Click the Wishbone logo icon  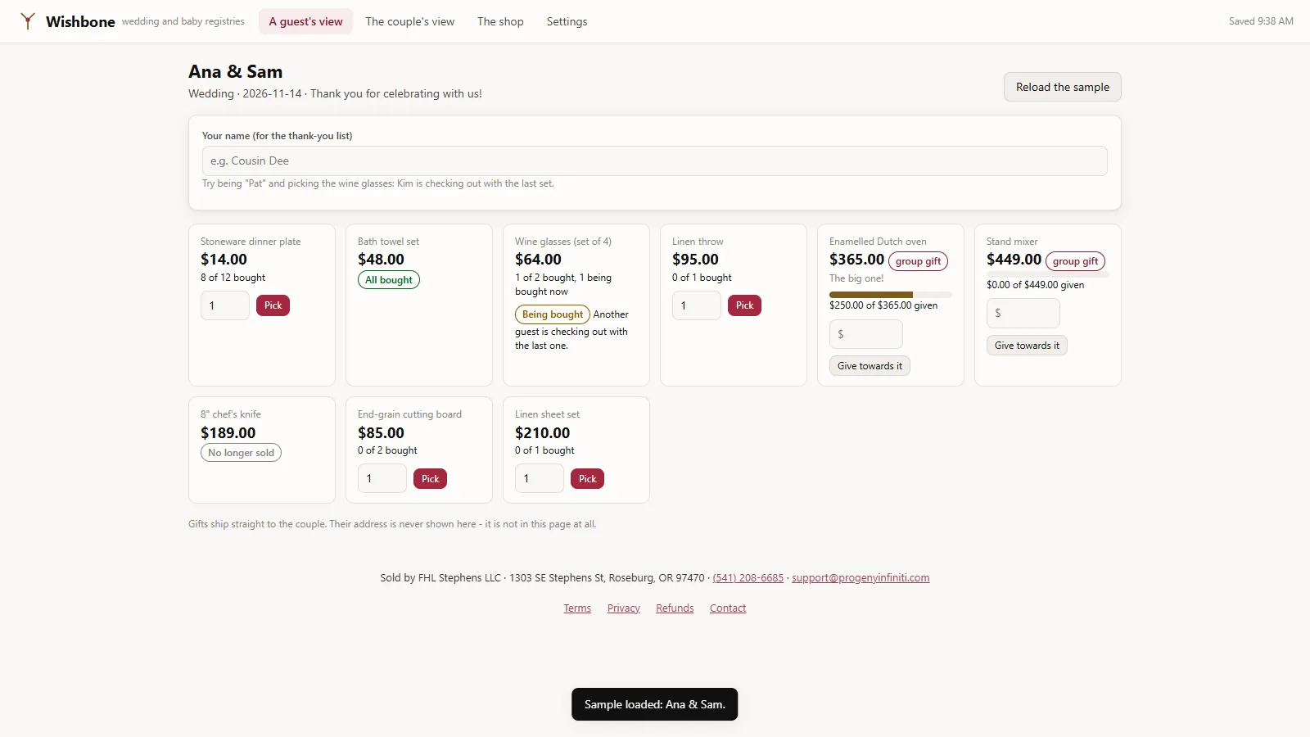click(28, 21)
